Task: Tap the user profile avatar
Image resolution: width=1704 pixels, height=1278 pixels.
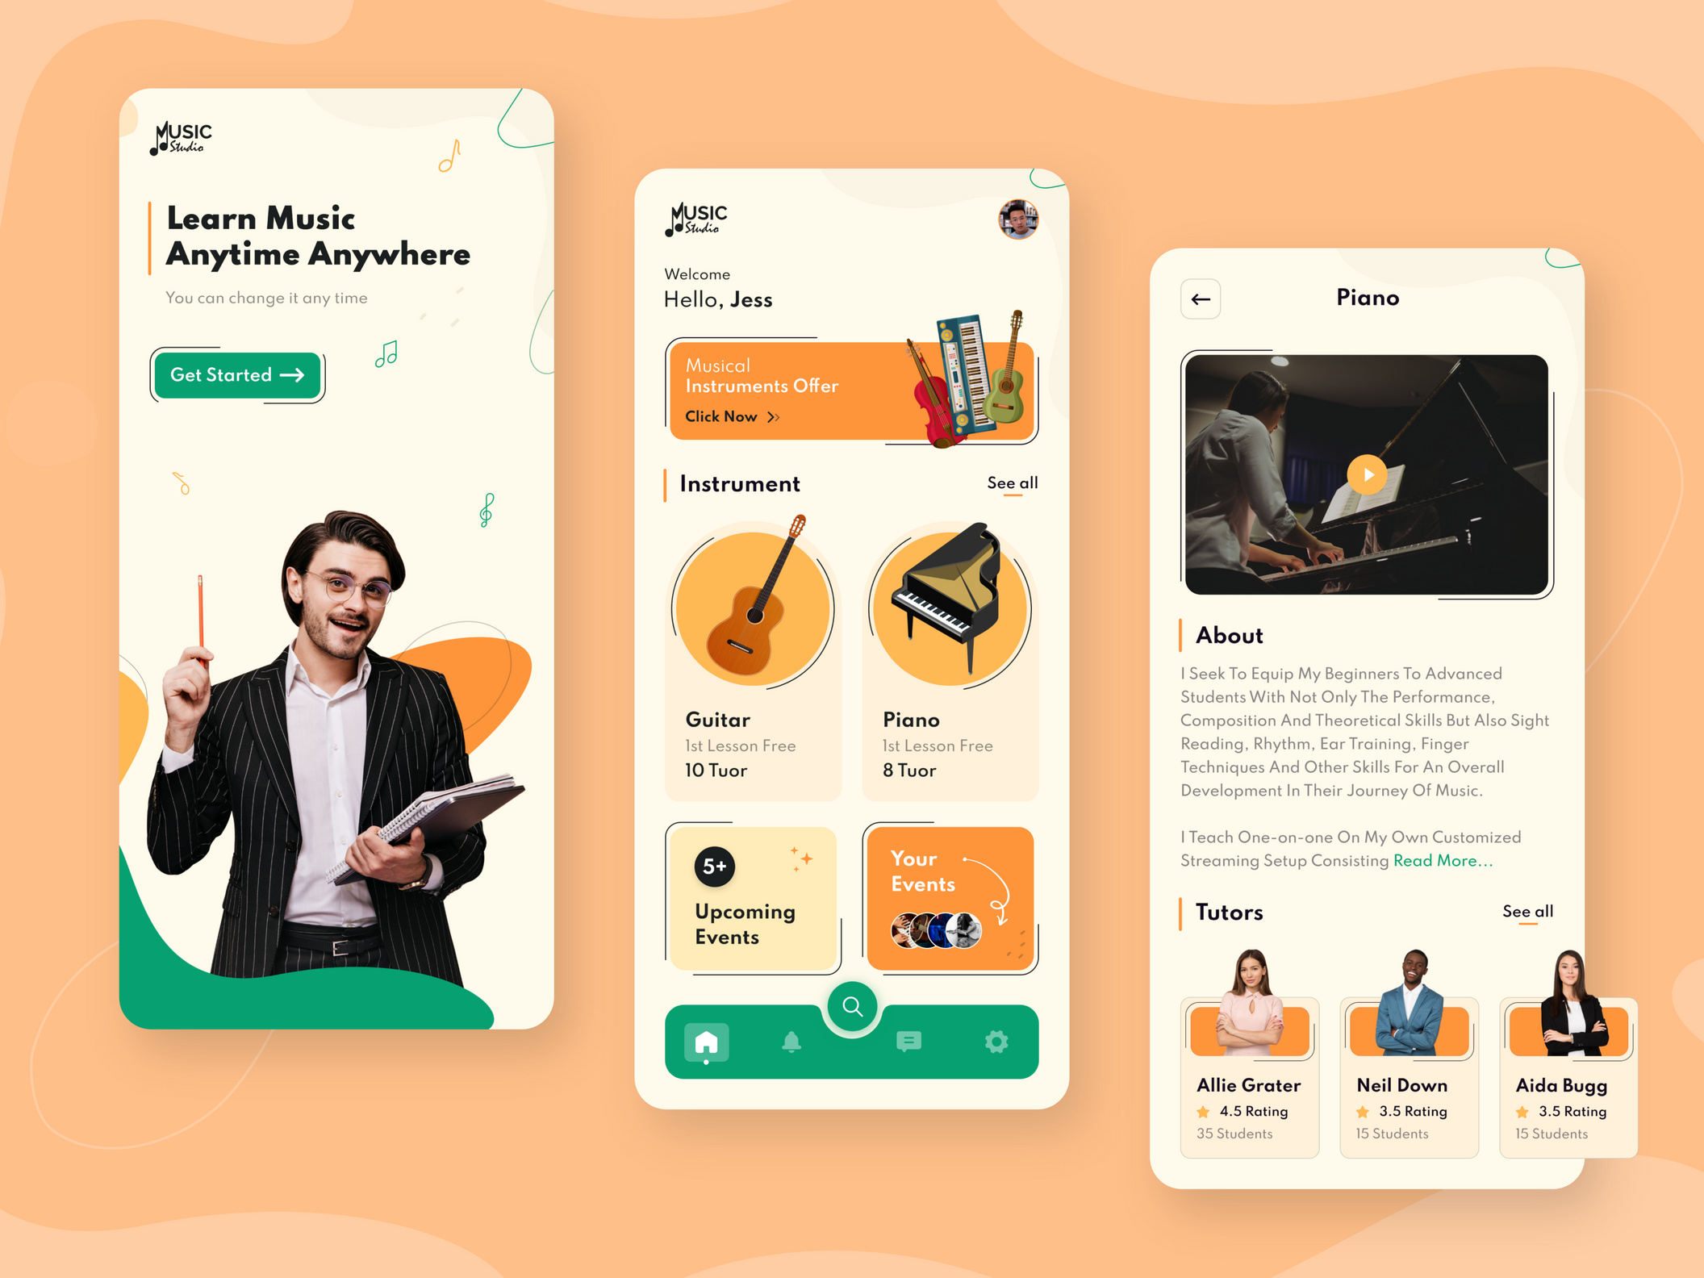Action: pyautogui.click(x=1028, y=226)
